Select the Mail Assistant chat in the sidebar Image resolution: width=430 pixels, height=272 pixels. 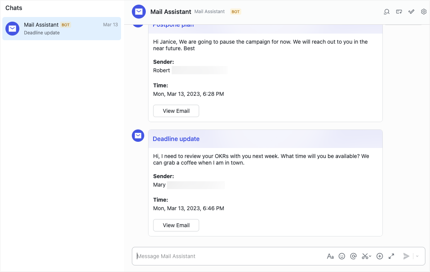61,29
